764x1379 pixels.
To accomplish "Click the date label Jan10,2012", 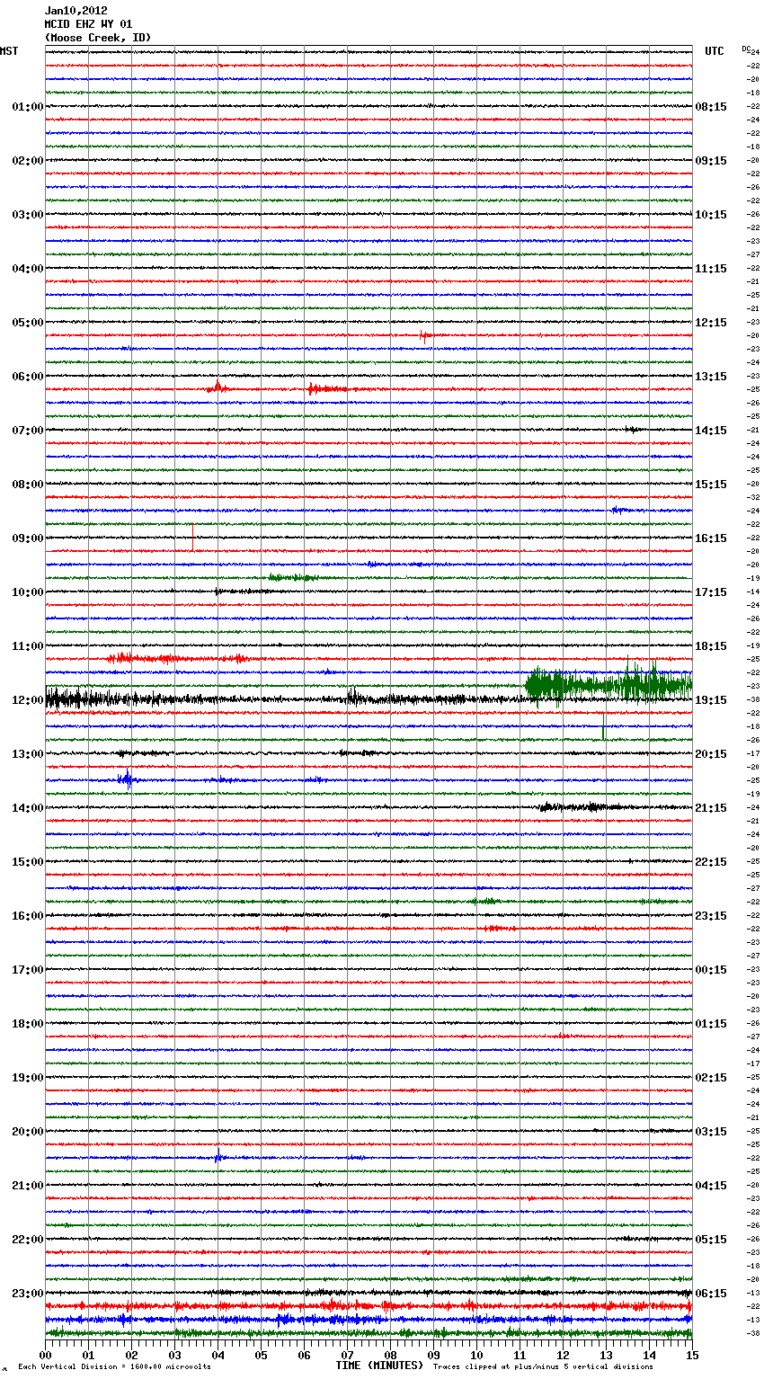I will pos(76,11).
